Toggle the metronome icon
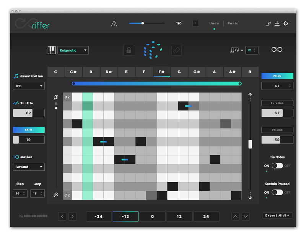 114,24
